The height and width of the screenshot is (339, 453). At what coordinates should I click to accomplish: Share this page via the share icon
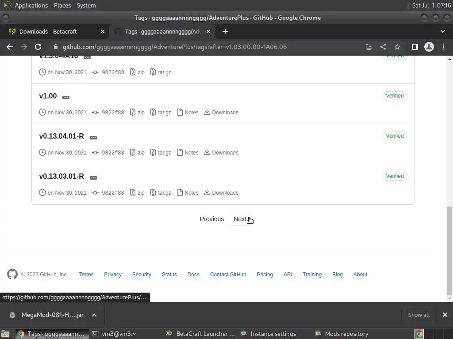click(383, 47)
